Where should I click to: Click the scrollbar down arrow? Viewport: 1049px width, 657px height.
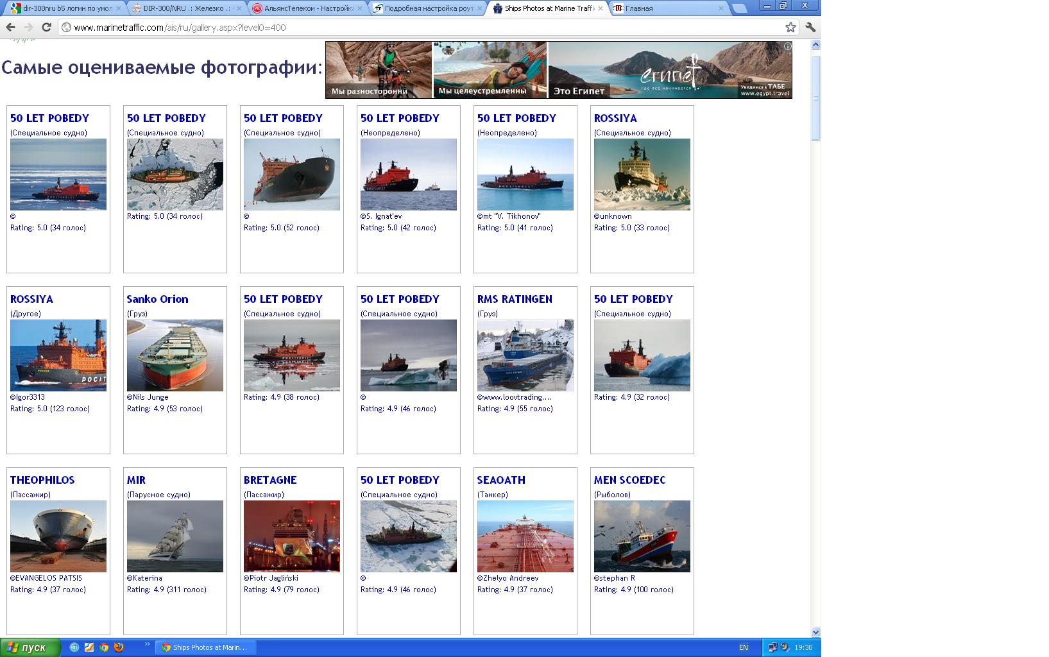coord(815,632)
